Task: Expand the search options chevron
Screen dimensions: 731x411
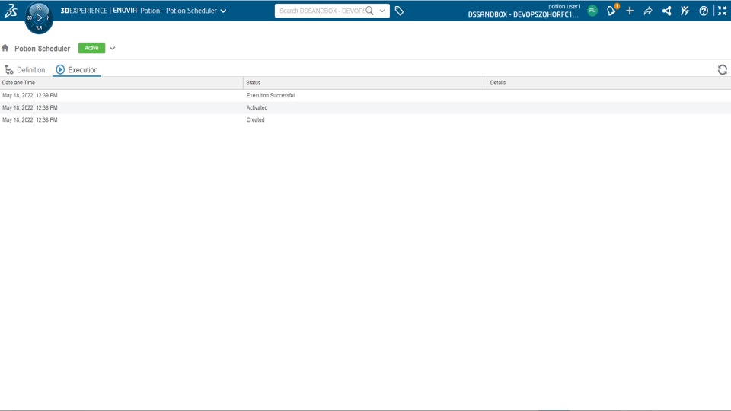Action: (x=382, y=11)
